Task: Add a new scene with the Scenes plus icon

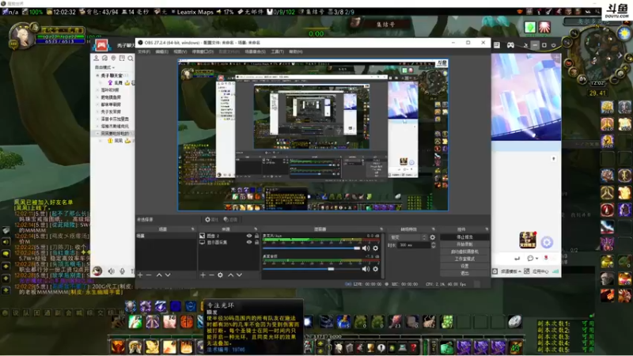Action: [x=140, y=275]
